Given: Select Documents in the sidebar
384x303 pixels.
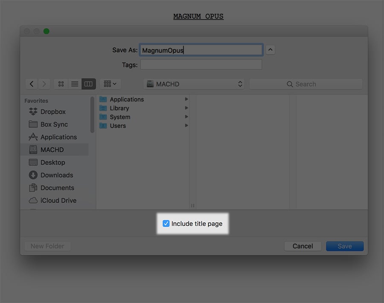Looking at the screenshot, I should 57,188.
